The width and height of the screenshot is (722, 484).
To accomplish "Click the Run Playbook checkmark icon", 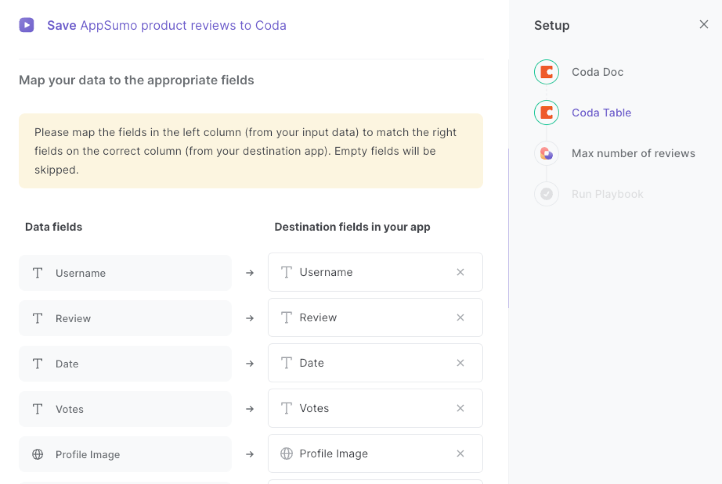I will coord(546,194).
